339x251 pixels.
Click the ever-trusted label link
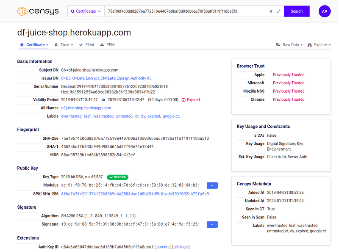(71, 116)
